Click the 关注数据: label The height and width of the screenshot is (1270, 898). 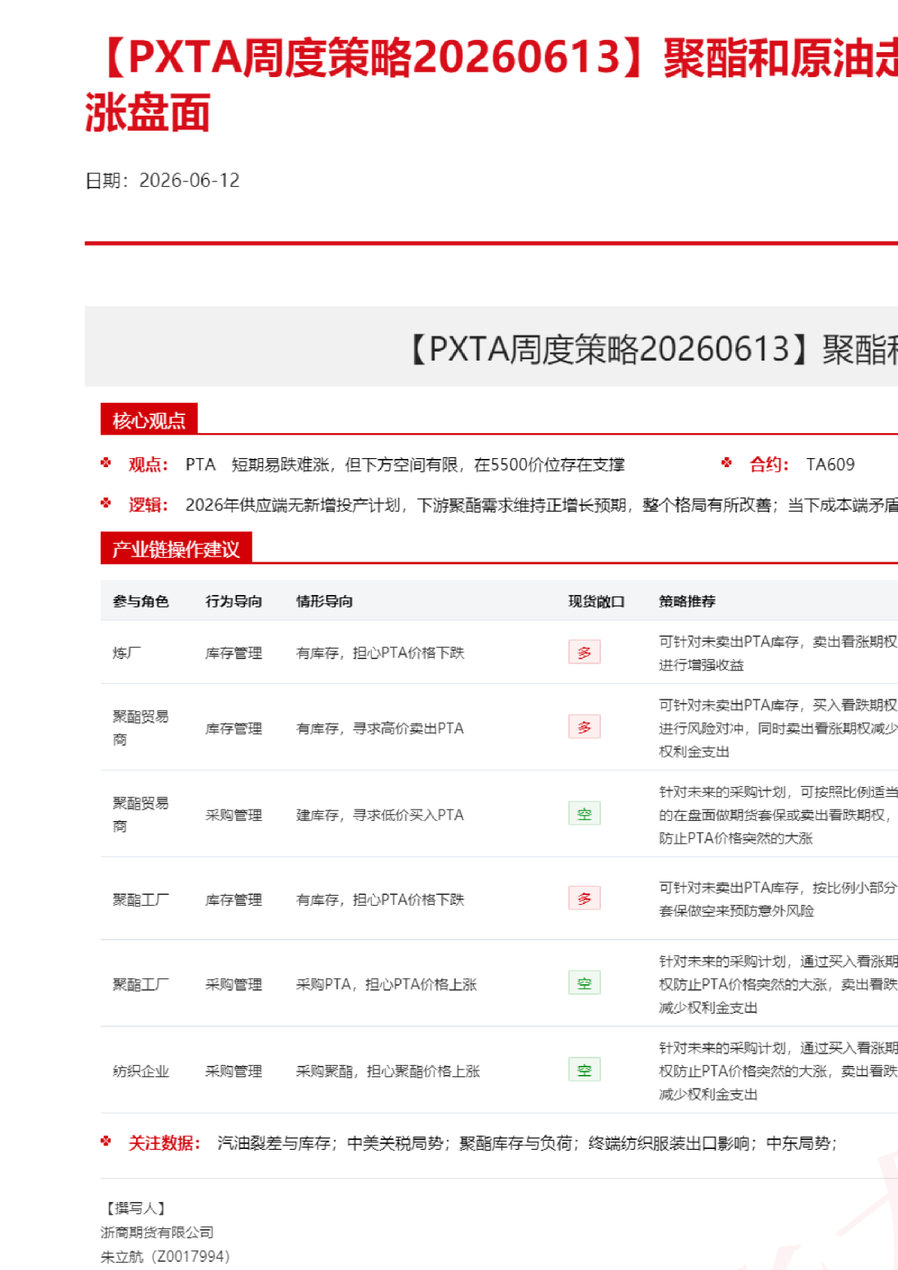click(165, 1143)
